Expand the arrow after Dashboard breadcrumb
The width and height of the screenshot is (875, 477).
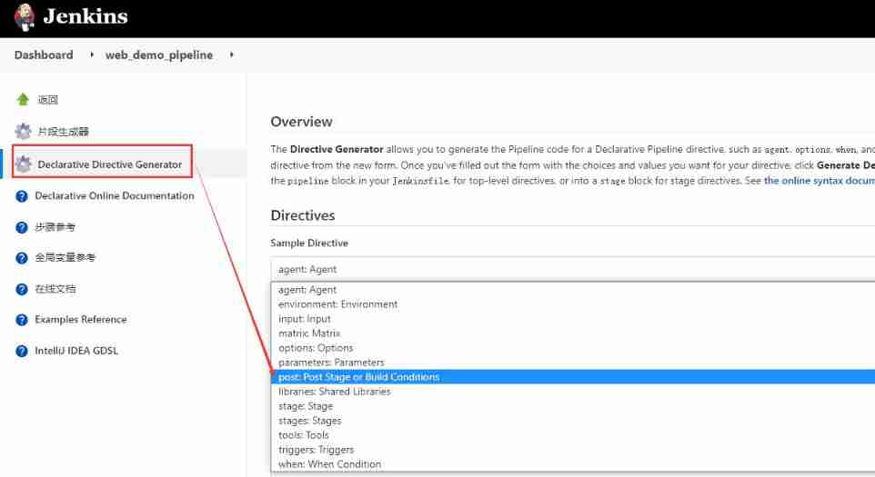point(92,55)
